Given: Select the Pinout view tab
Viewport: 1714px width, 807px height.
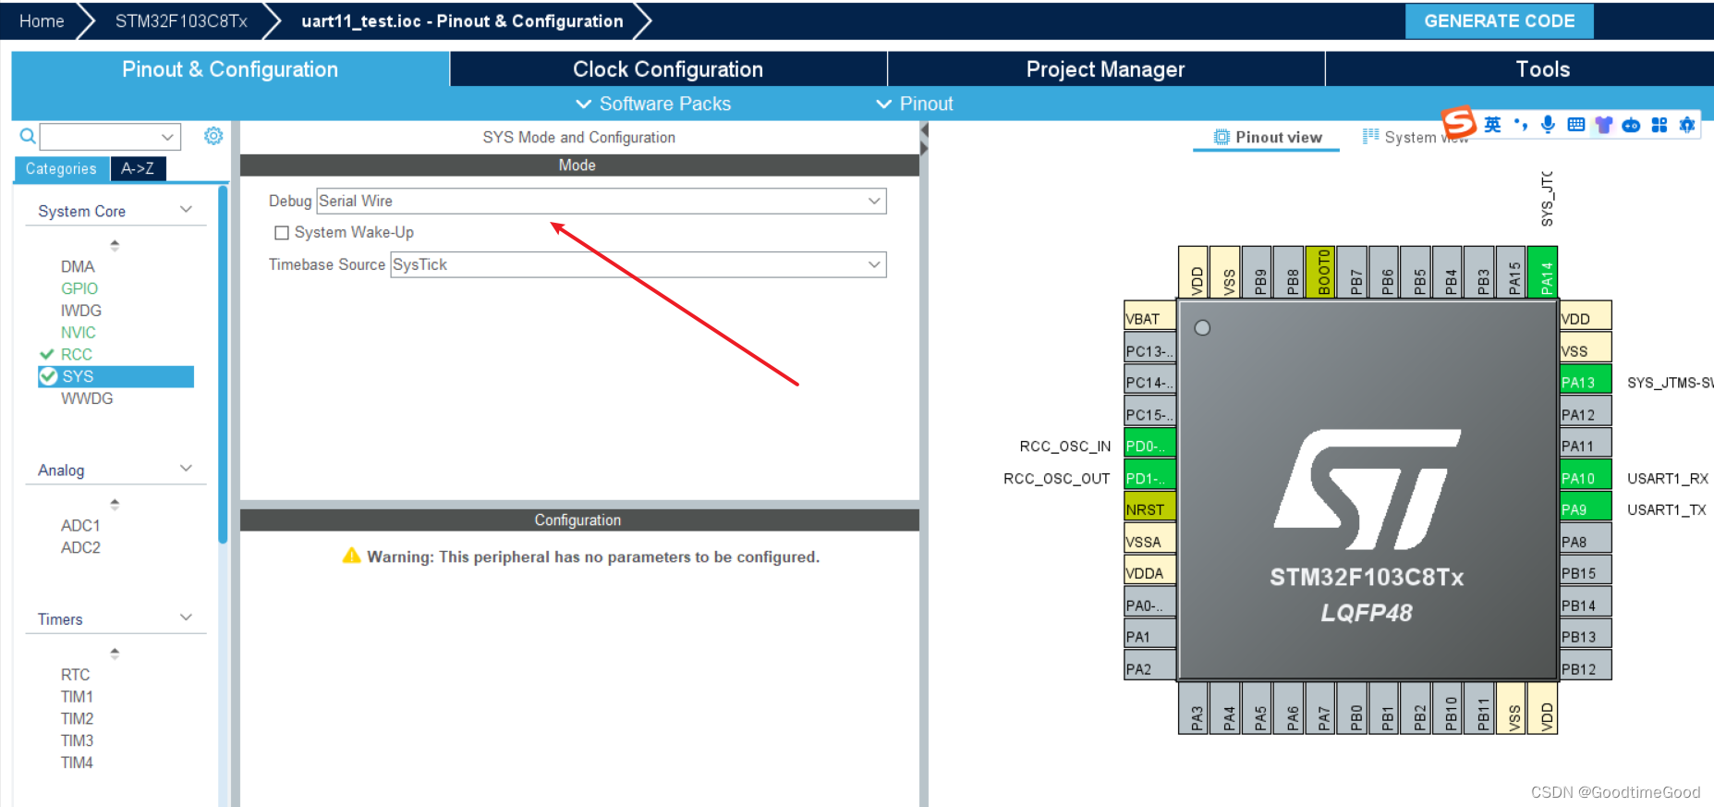Looking at the screenshot, I should (x=1267, y=137).
